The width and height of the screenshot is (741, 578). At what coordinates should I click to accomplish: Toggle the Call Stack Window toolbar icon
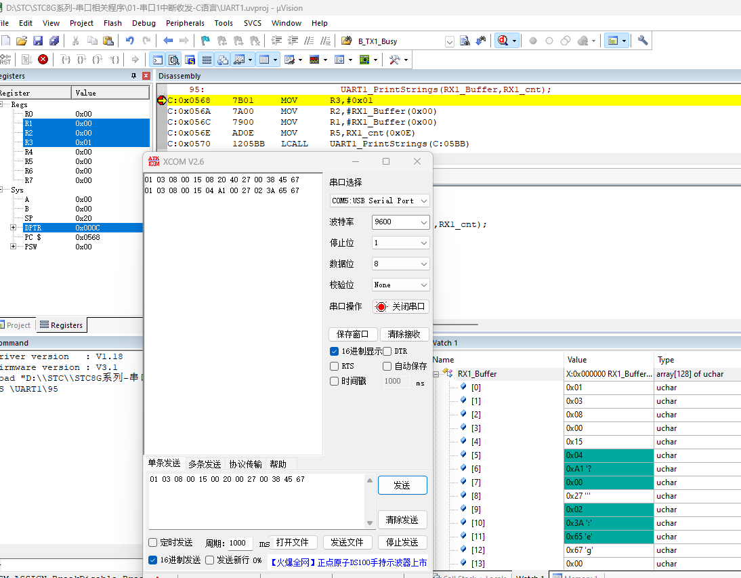223,60
